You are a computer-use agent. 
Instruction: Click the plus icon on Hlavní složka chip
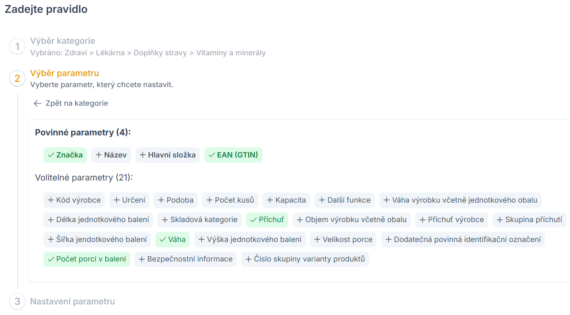(142, 155)
